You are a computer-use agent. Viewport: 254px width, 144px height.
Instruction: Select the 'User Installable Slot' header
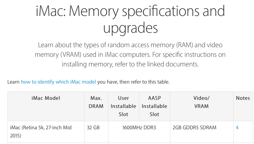pos(123,106)
